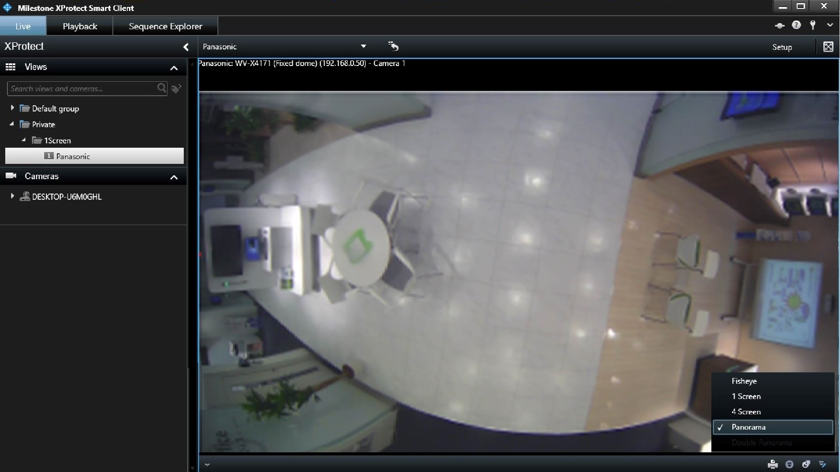Click the search magnifier icon
The width and height of the screenshot is (840, 472).
click(x=162, y=88)
